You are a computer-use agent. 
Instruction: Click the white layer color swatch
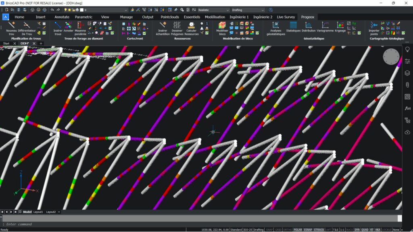pos(81,10)
